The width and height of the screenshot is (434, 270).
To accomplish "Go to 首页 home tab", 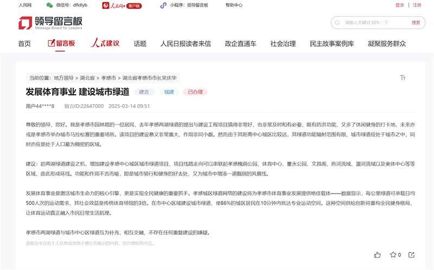I will pos(24,43).
